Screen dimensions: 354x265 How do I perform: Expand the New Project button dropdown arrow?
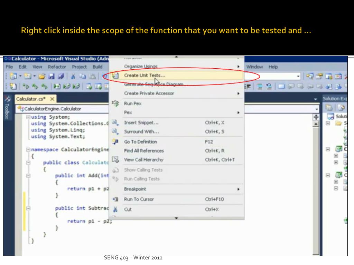pyautogui.click(x=20, y=76)
